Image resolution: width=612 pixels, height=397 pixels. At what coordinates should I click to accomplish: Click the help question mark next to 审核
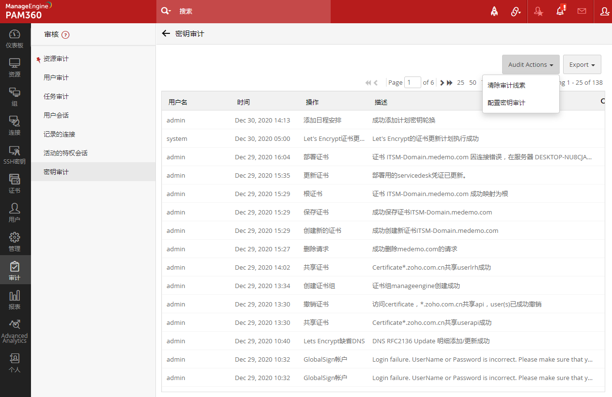(66, 35)
